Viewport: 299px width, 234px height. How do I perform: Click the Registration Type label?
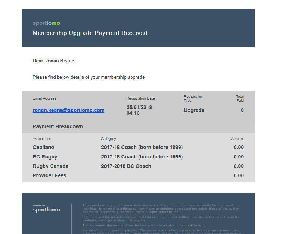194,98
